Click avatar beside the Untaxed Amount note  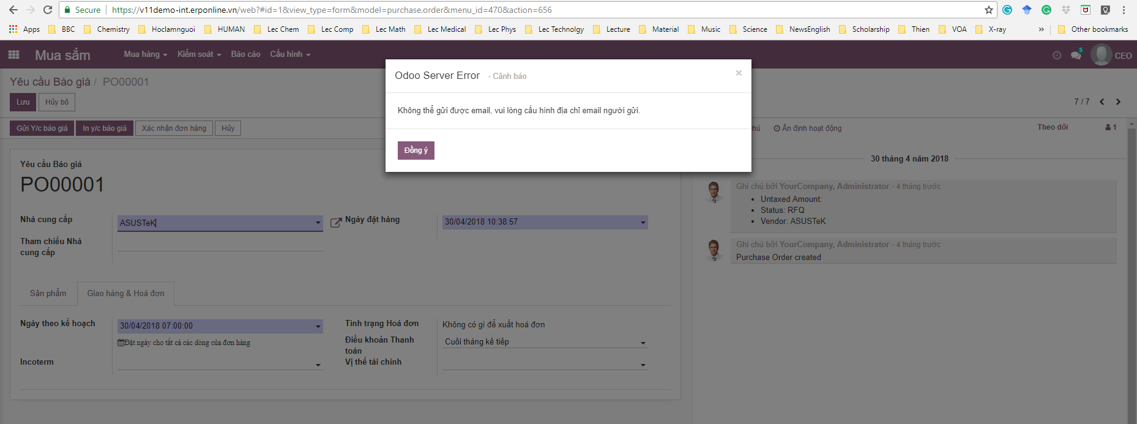pos(714,192)
